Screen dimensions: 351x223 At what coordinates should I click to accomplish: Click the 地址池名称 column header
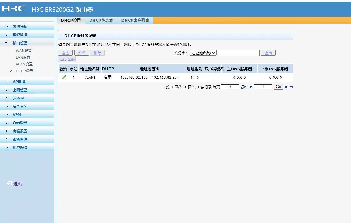90,69
